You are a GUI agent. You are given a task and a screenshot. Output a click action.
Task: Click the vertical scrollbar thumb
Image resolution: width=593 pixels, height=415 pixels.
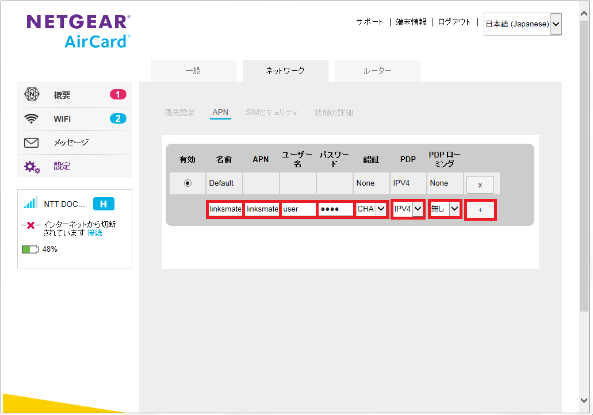tap(584, 166)
